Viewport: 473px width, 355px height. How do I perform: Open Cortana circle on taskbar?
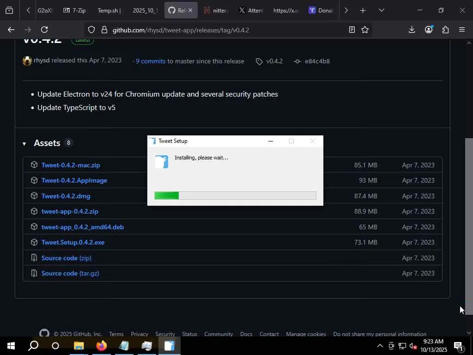pyautogui.click(x=55, y=346)
